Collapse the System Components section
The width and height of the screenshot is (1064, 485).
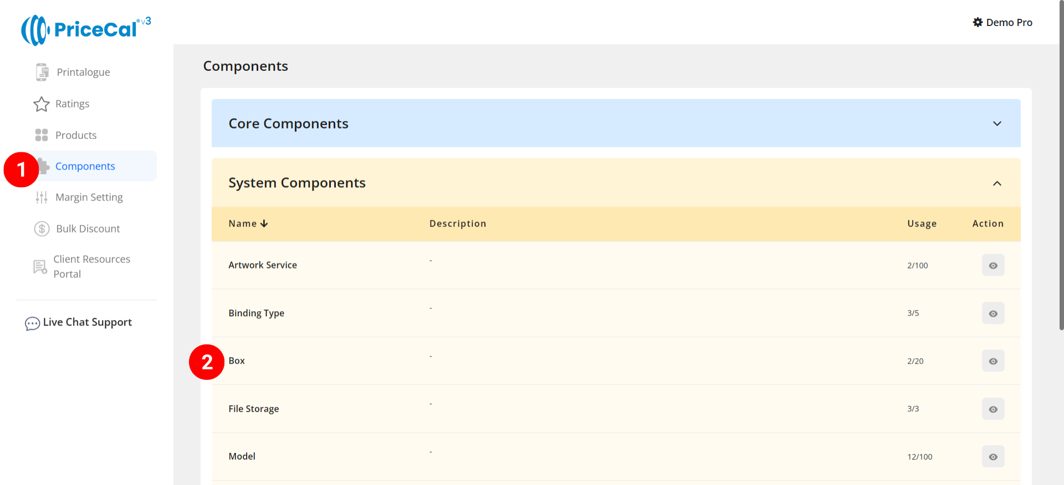click(x=996, y=183)
